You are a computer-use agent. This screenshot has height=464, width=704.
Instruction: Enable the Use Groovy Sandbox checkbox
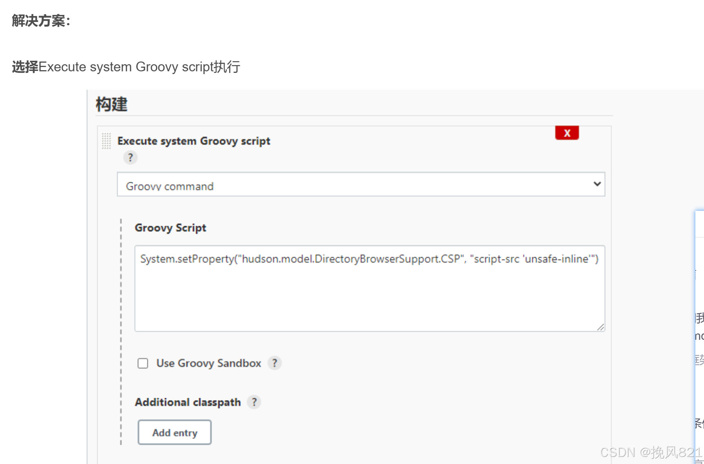(142, 364)
